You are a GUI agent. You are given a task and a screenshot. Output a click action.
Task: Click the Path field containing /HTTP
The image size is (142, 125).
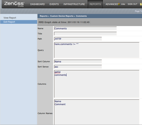point(78,39)
